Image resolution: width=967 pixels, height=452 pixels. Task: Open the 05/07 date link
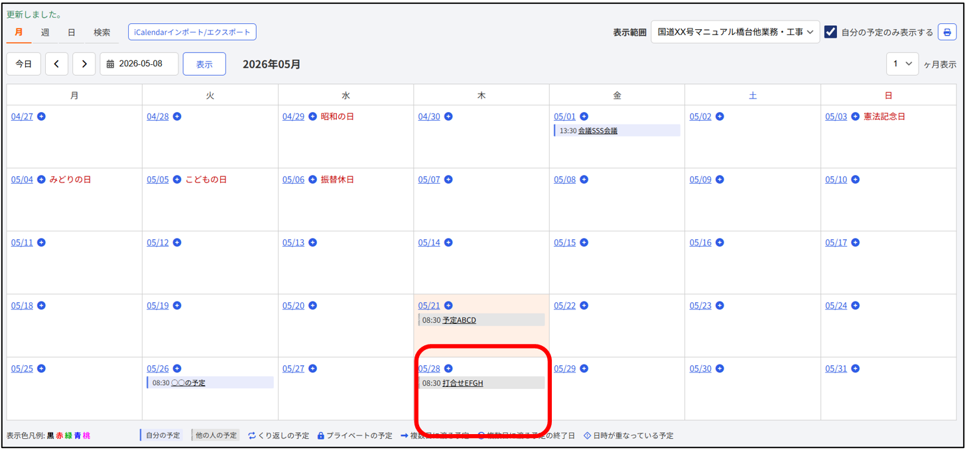(429, 180)
